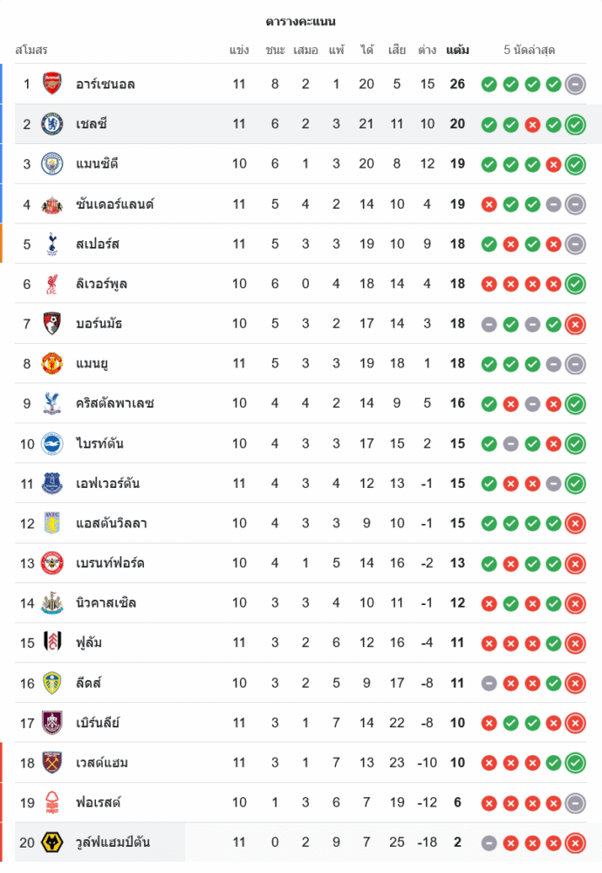Click the Manchester City club crest
Viewport: 602px width, 873px height.
pyautogui.click(x=52, y=164)
